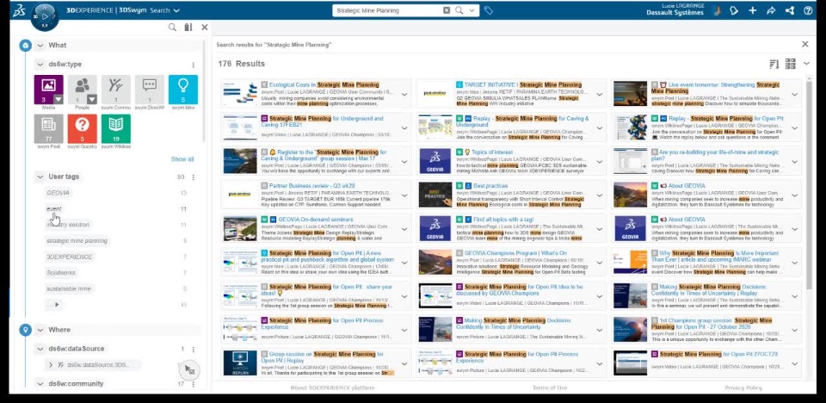
Task: Open the help question mark icon
Action: [808, 10]
